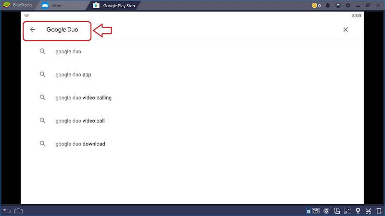This screenshot has height=216, width=385.
Task: Click the Android home button in bottom bar
Action: pos(19,211)
